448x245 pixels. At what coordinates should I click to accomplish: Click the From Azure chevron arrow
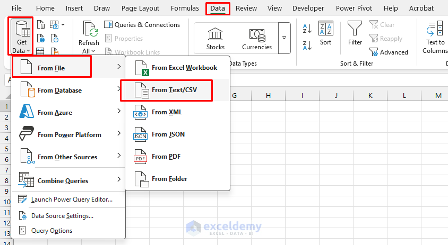[x=119, y=111]
